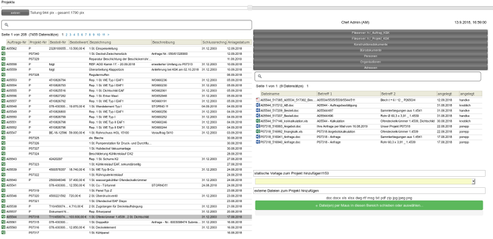Expand the Organisationen section
Viewport: 493px width, 239px height.
370,62
